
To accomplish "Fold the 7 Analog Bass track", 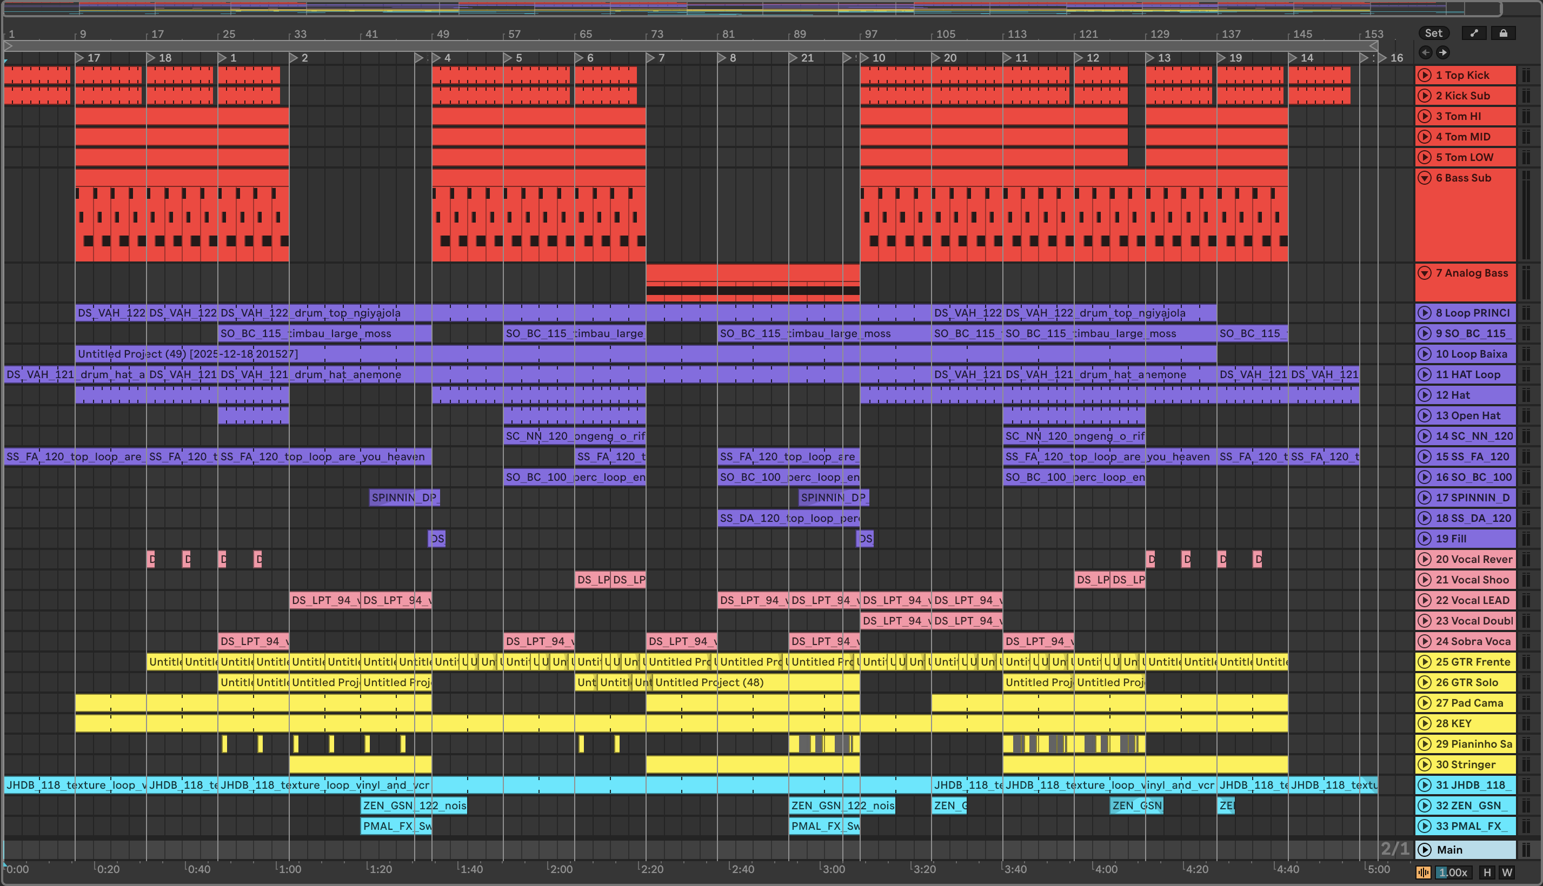I will tap(1424, 273).
